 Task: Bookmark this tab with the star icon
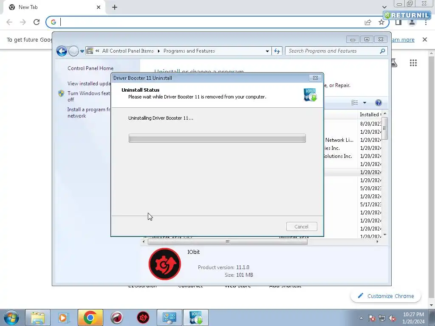[x=381, y=22]
